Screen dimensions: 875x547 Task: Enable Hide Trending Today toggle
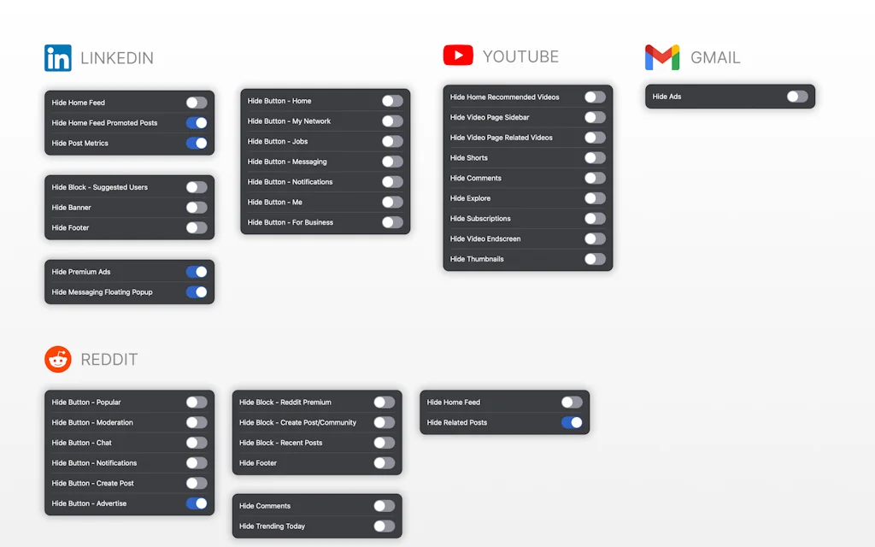tap(384, 526)
